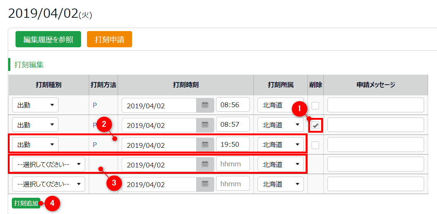Screen dimensions: 437x214
Task: Open the fourth row's 選択してください punch type dropdown
Action: click(48, 164)
